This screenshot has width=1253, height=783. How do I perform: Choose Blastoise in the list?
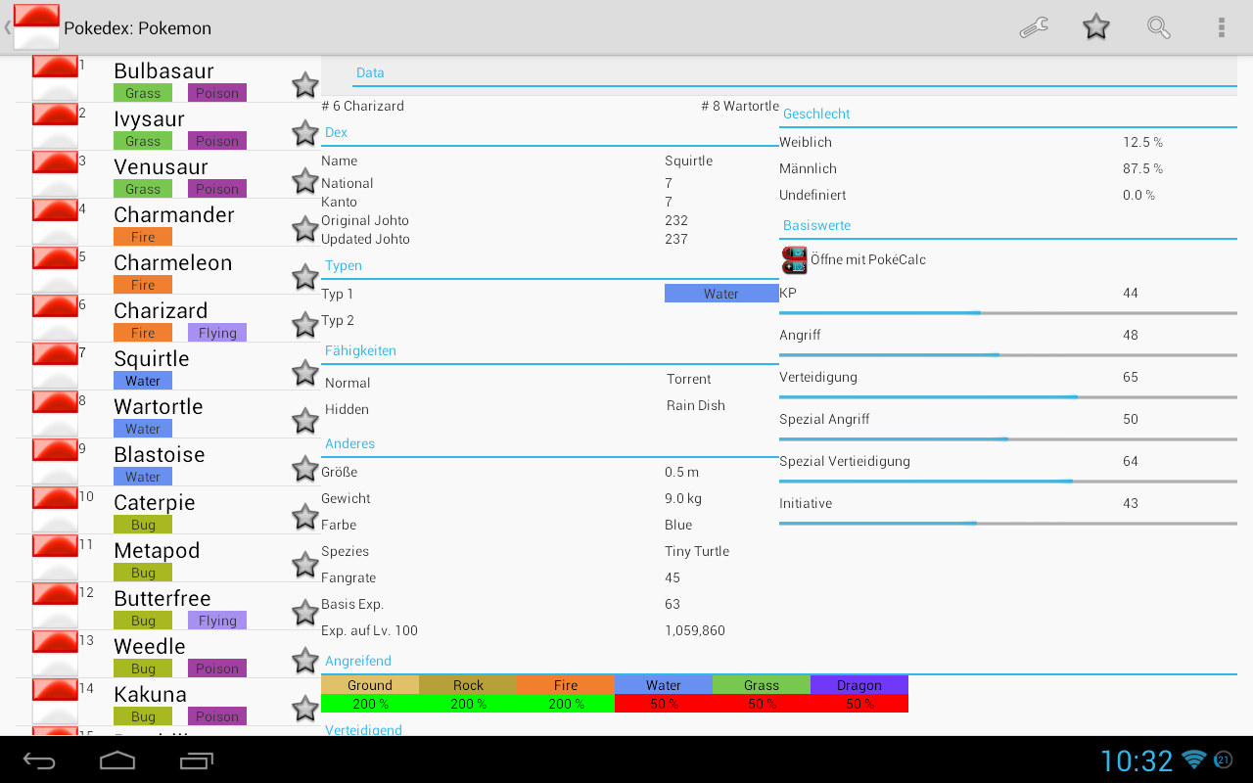[x=160, y=454]
